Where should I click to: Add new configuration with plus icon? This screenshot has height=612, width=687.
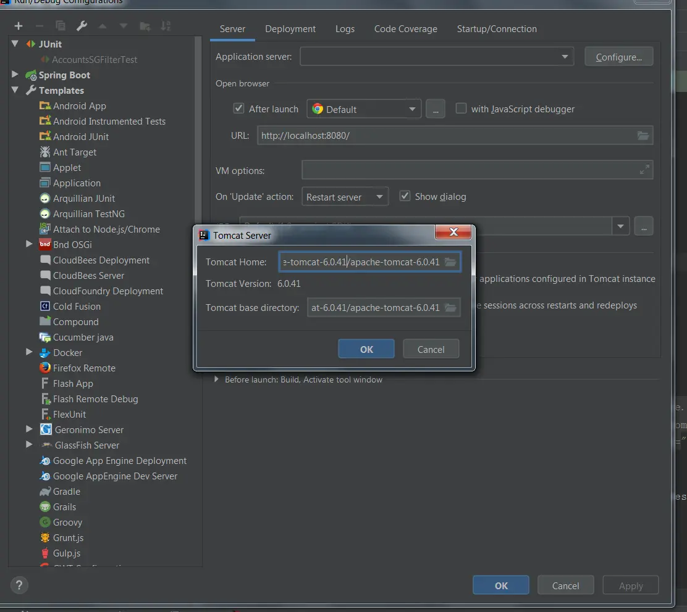click(x=19, y=27)
